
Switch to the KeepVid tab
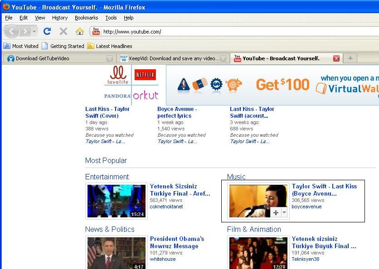pyautogui.click(x=174, y=58)
